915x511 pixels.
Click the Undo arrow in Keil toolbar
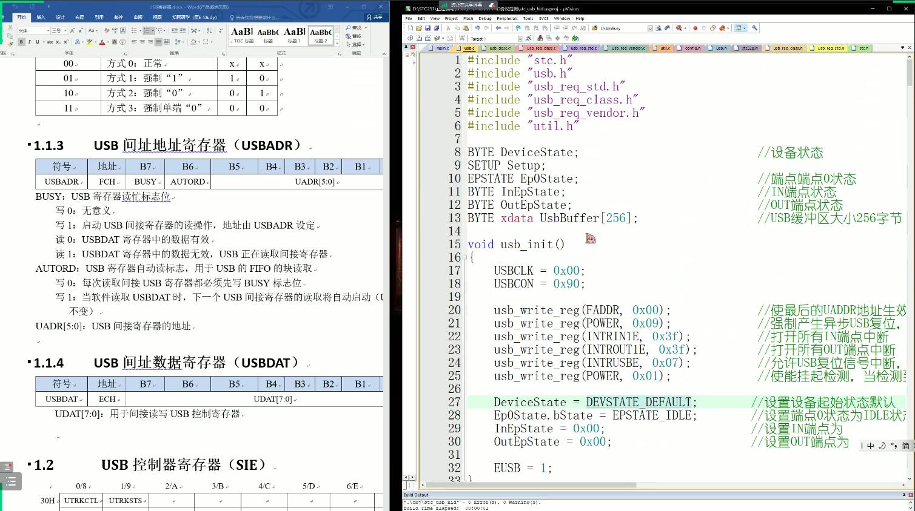tap(477, 28)
